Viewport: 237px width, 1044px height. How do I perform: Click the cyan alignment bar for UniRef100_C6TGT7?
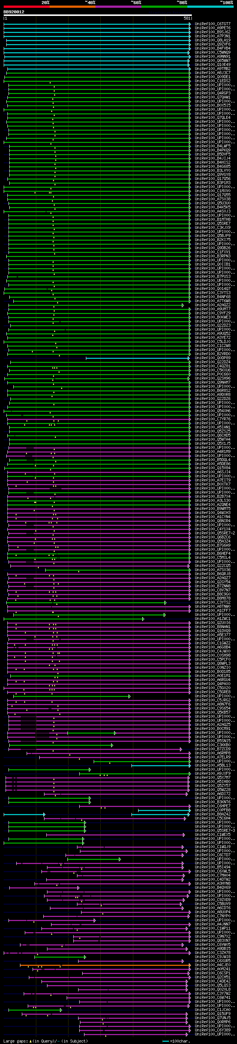(97, 24)
